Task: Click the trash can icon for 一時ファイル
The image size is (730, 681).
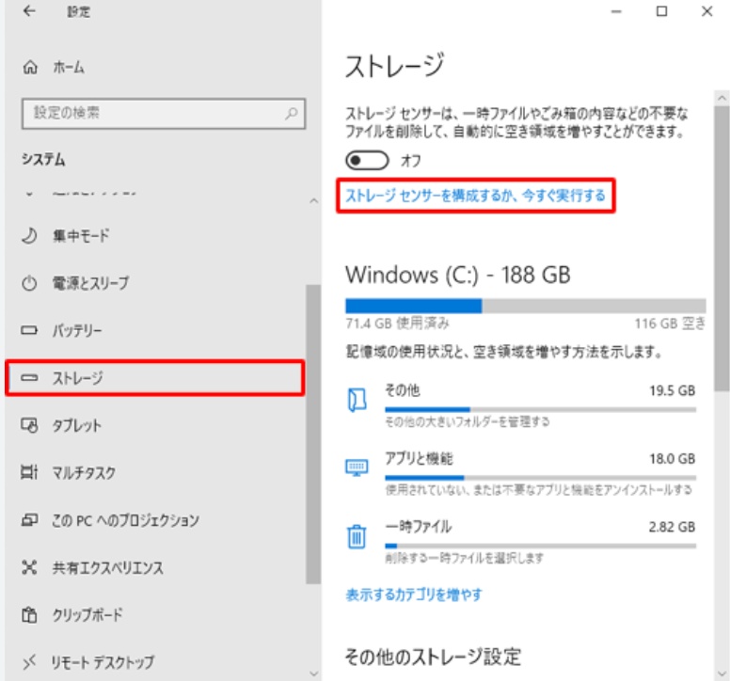Action: (357, 536)
